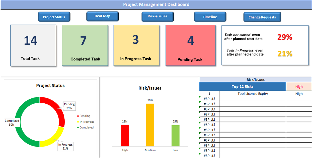Select the red Pending Task card
The height and width of the screenshot is (158, 312).
190,45
